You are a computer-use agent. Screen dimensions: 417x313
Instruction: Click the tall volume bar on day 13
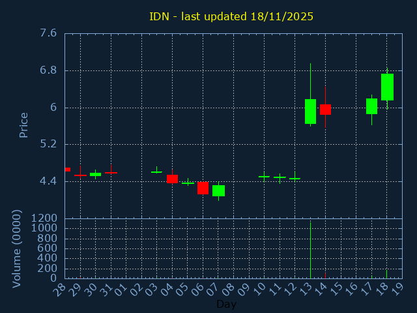point(310,251)
